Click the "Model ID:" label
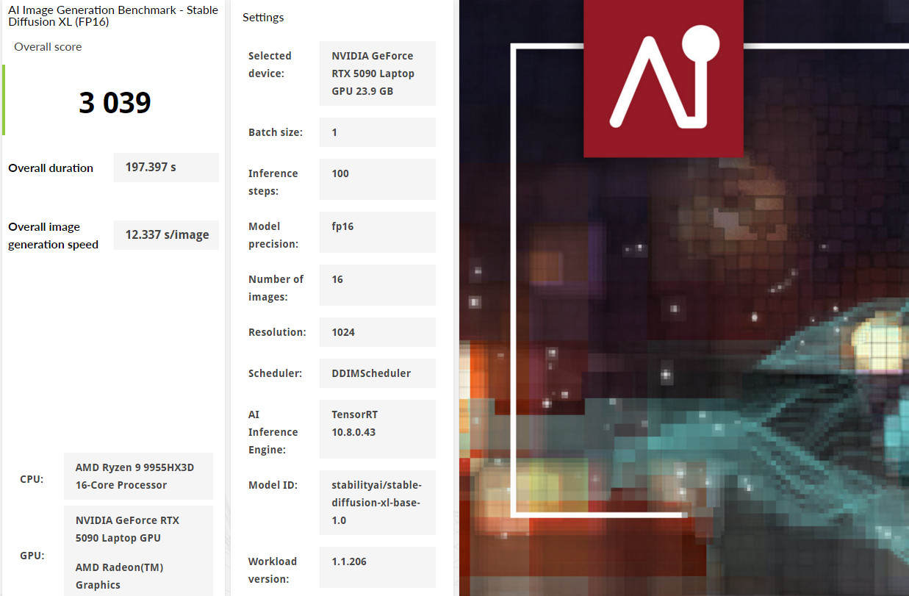 (x=273, y=485)
